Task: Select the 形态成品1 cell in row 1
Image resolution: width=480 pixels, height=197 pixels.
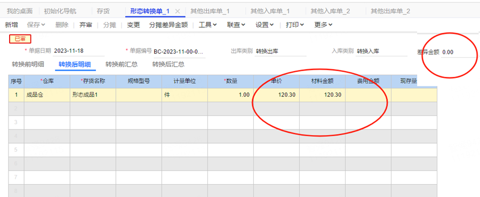Action: (x=93, y=95)
